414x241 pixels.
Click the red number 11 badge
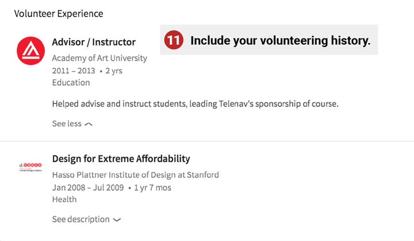point(174,40)
